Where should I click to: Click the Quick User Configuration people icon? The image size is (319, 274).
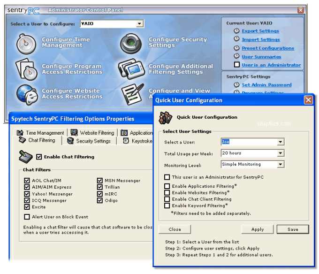[x=166, y=118]
